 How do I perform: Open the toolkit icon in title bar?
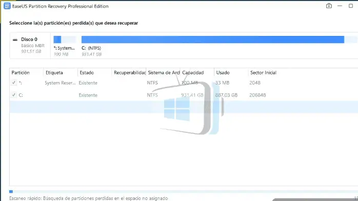coord(329,6)
